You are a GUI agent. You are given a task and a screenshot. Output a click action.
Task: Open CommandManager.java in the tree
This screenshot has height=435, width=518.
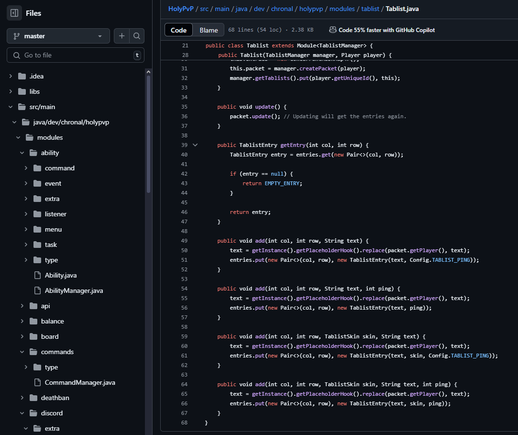80,382
